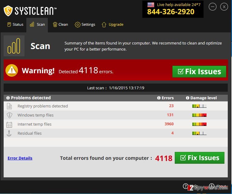This screenshot has width=232, height=194.
Task: Minimize the SystClean window
Action: pyautogui.click(x=213, y=7)
